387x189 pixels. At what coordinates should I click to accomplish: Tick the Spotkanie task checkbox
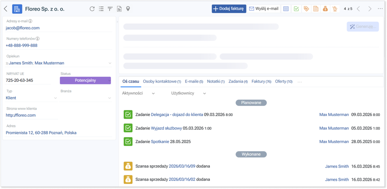point(128,142)
